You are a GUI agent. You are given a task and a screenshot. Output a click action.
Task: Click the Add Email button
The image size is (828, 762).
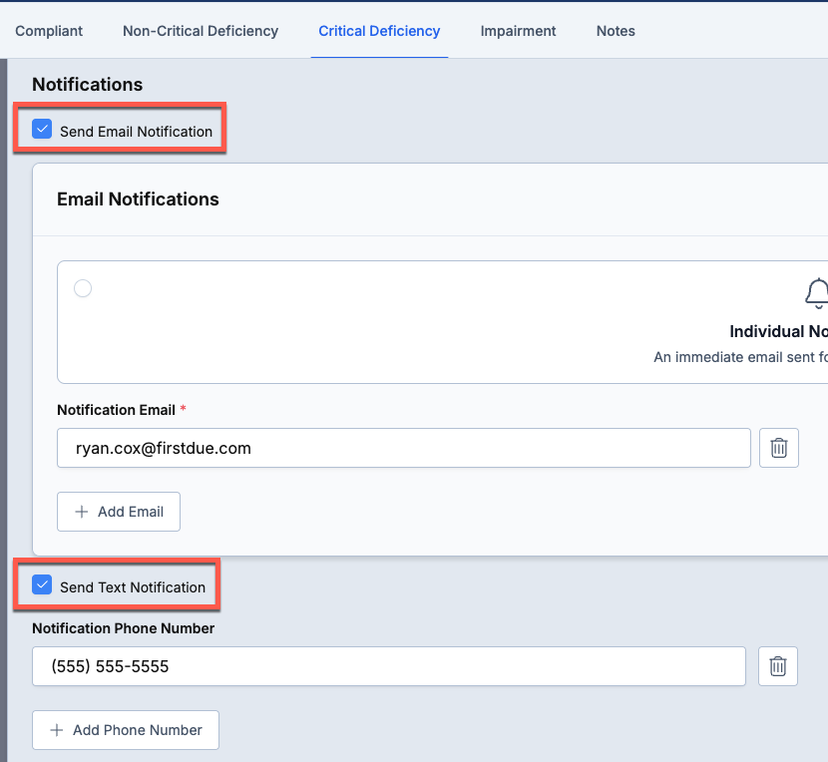(x=119, y=512)
